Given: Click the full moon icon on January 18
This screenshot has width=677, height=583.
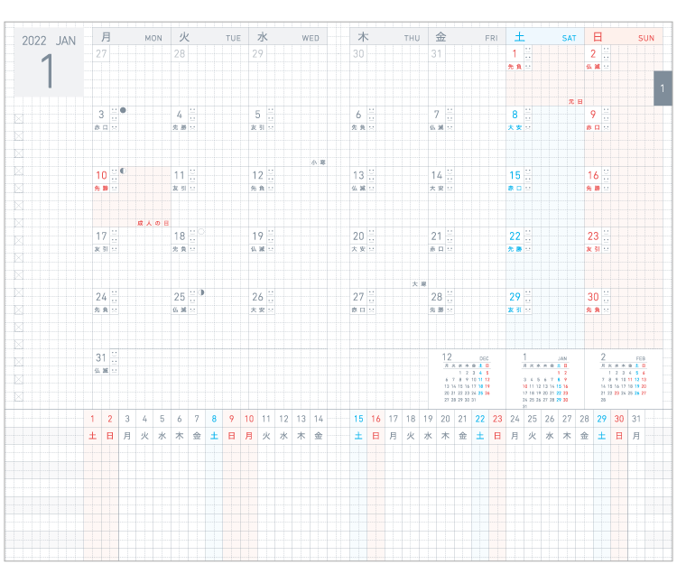Looking at the screenshot, I should [201, 231].
